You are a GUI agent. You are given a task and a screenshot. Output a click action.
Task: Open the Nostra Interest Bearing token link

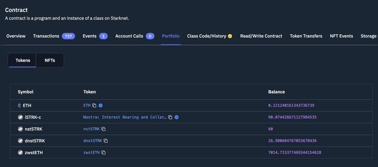125,117
